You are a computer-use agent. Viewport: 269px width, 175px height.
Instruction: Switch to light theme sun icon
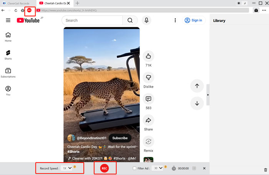click(239, 3)
